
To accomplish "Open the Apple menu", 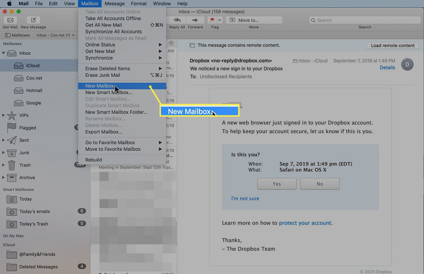I will click(x=9, y=3).
